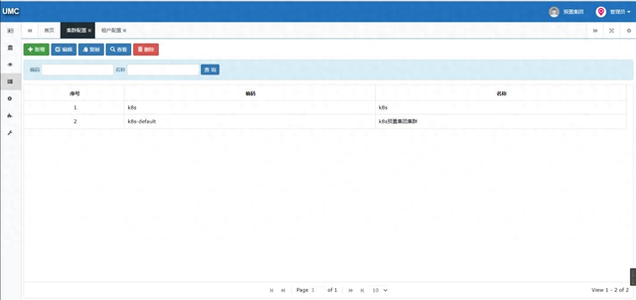Image resolution: width=636 pixels, height=300 pixels.
Task: Open the hierarchy sitemap sidebar icon
Action: pyautogui.click(x=10, y=115)
